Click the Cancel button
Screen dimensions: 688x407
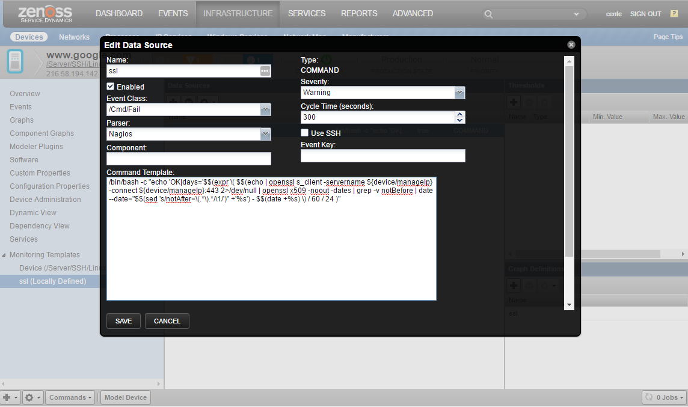point(167,321)
